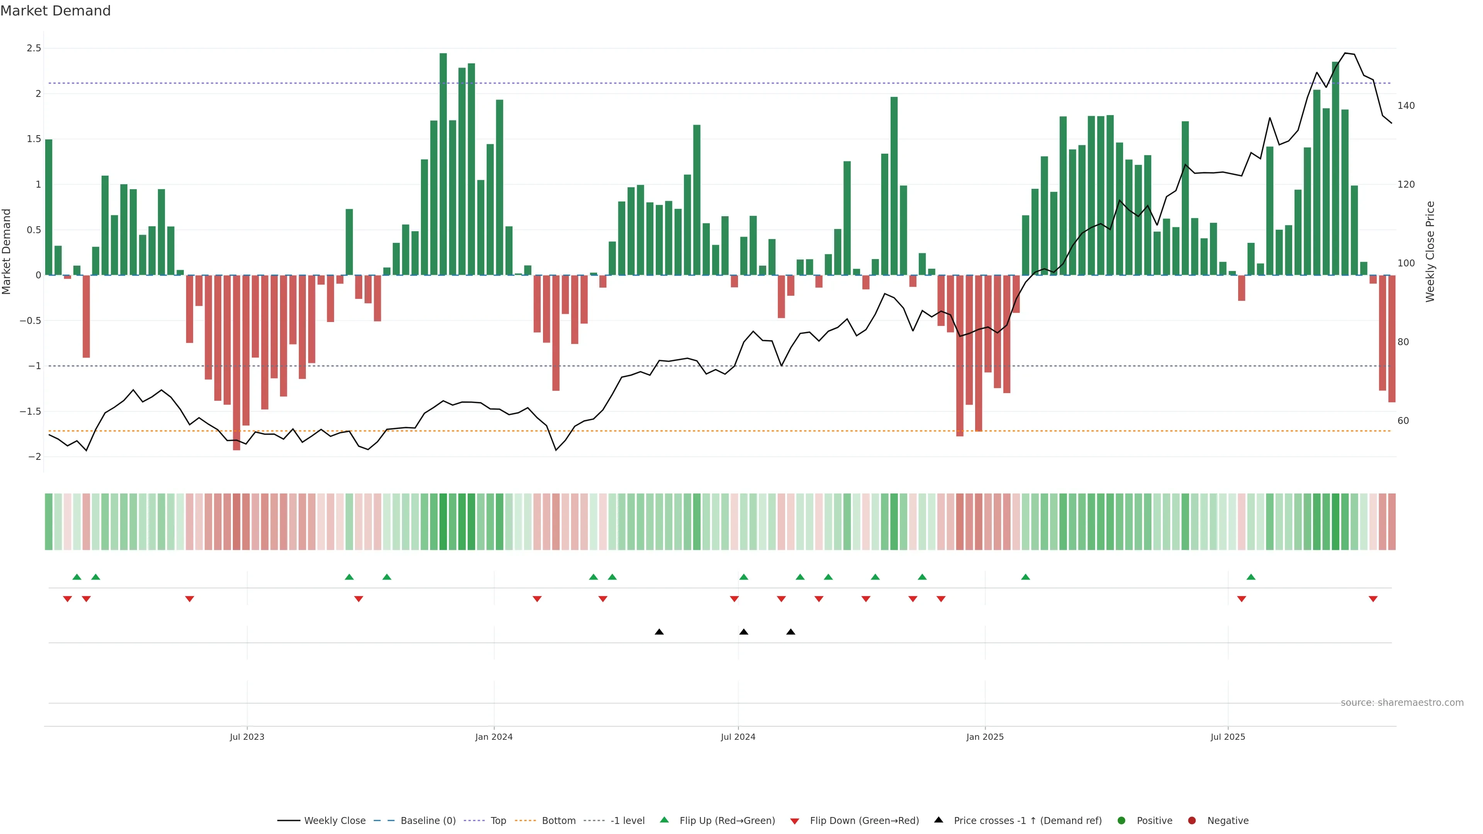The width and height of the screenshot is (1483, 834).
Task: Click the Jul 2025 x-axis label
Action: [x=1227, y=737]
